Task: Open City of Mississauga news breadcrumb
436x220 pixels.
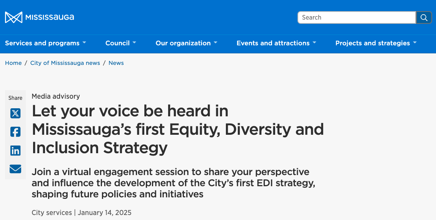Action: [x=65, y=63]
